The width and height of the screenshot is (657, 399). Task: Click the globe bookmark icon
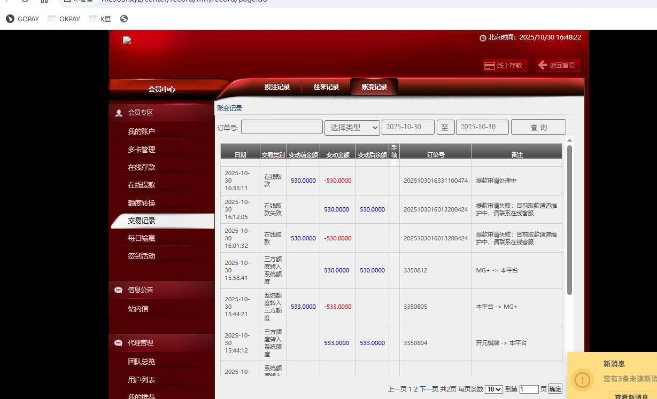click(x=124, y=19)
